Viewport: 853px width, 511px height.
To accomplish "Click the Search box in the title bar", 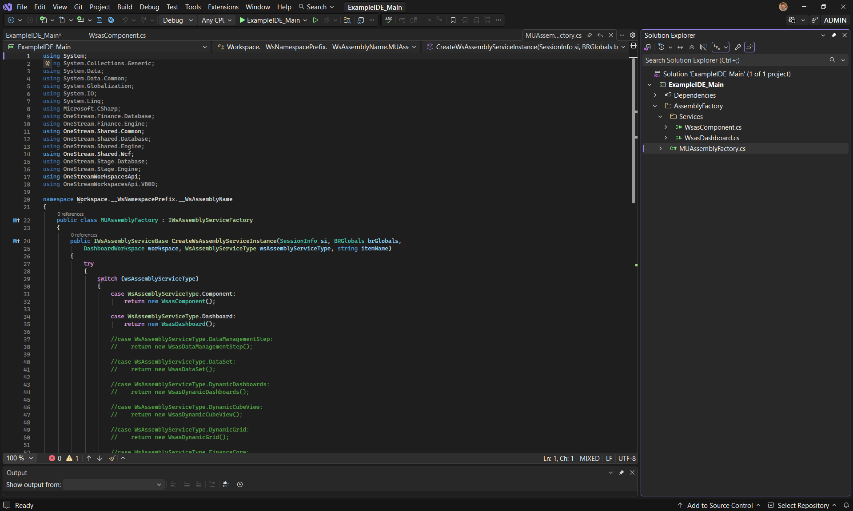I will coord(316,7).
